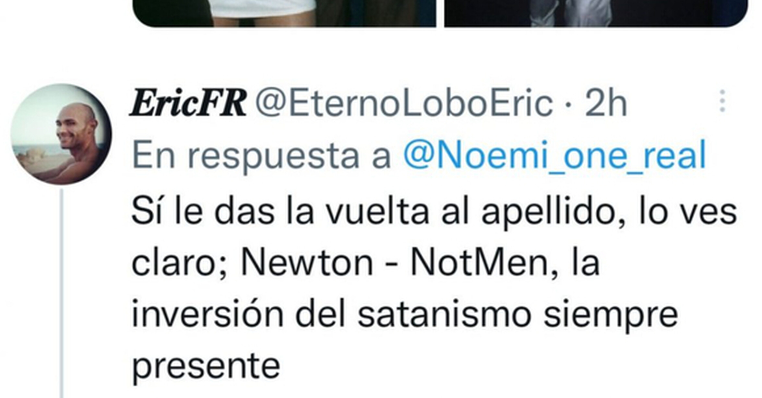The width and height of the screenshot is (762, 398).
Task: Click the word 'satanismo' in tweet
Action: [444, 315]
